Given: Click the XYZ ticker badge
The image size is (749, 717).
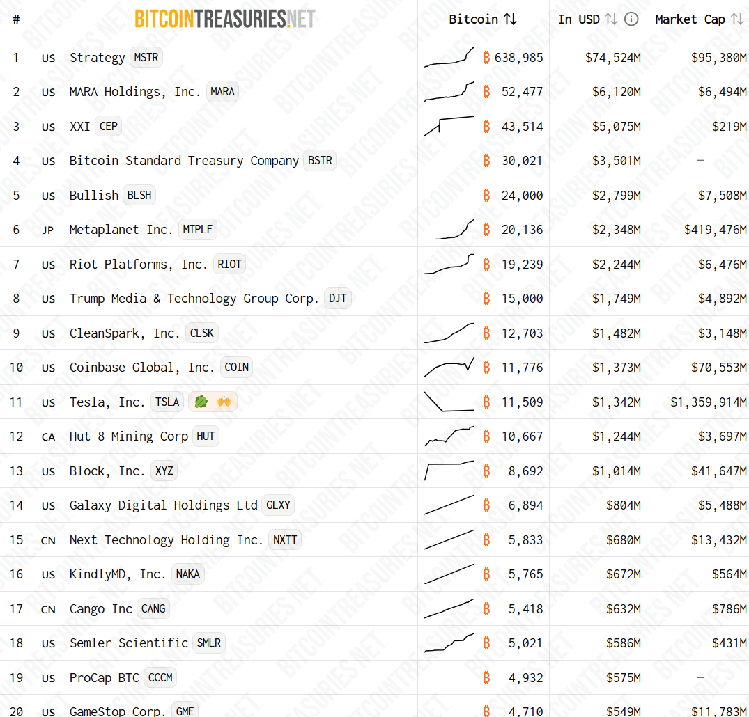Looking at the screenshot, I should (x=164, y=471).
